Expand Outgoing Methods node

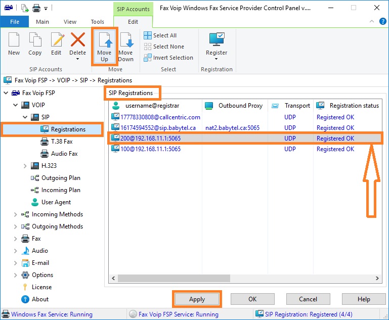point(15,226)
